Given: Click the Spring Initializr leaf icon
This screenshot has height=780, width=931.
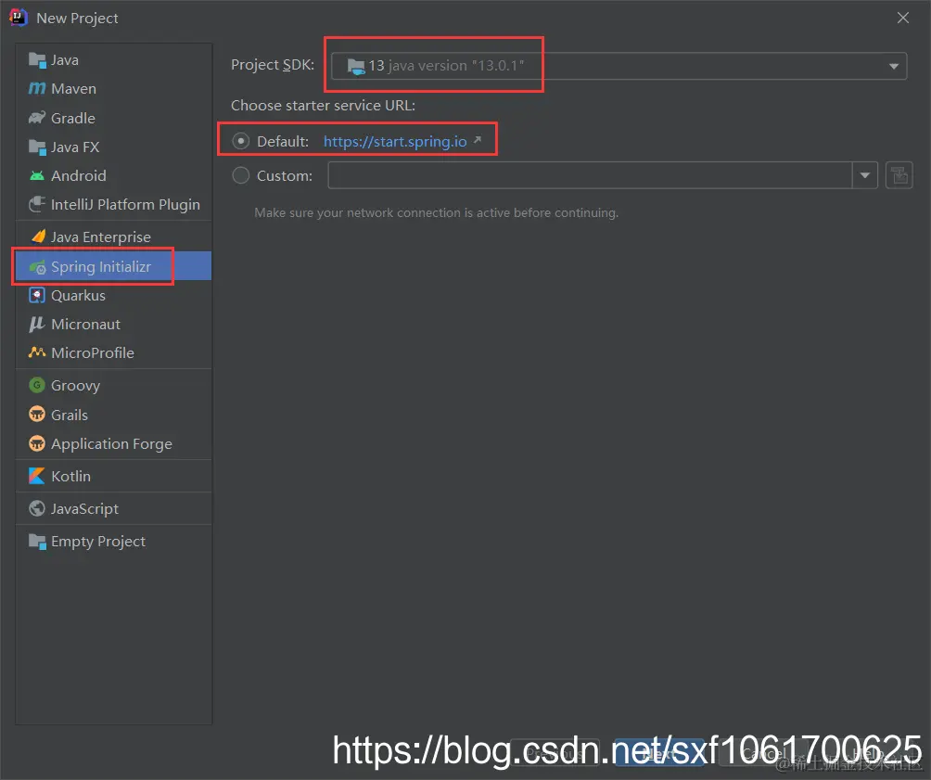Looking at the screenshot, I should (37, 267).
